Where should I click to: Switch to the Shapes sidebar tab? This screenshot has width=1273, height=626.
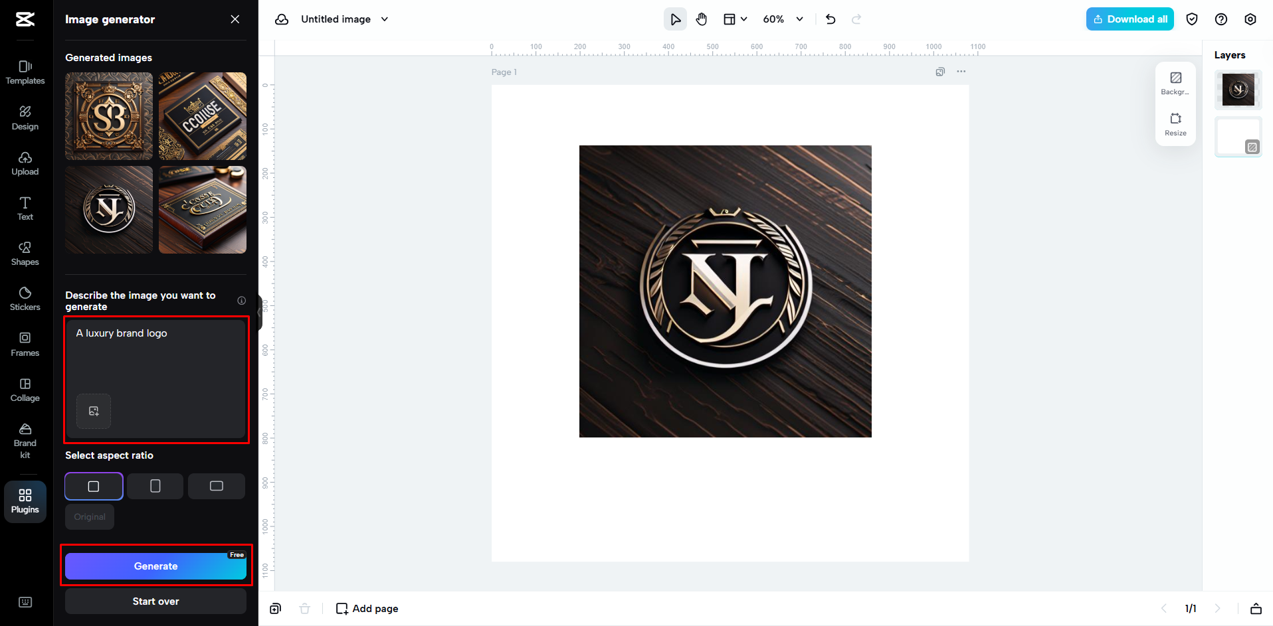pos(25,254)
